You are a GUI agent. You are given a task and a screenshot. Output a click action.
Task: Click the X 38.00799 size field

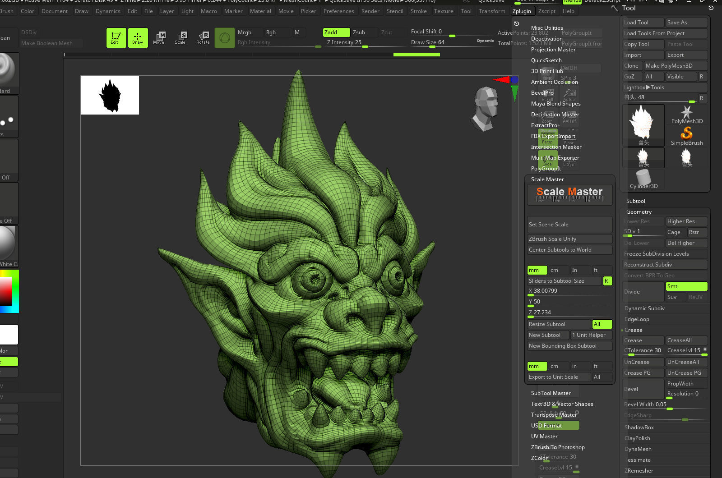tap(570, 291)
